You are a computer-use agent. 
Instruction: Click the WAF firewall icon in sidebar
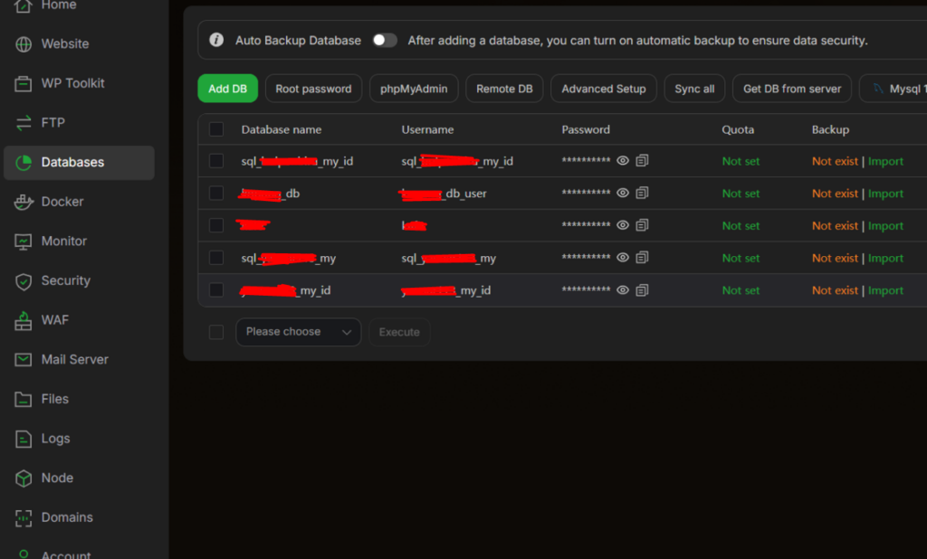(23, 320)
